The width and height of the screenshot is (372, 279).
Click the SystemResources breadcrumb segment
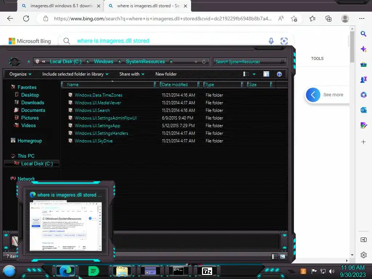pyautogui.click(x=145, y=62)
